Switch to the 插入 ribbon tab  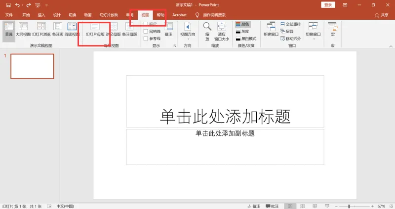tap(41, 15)
